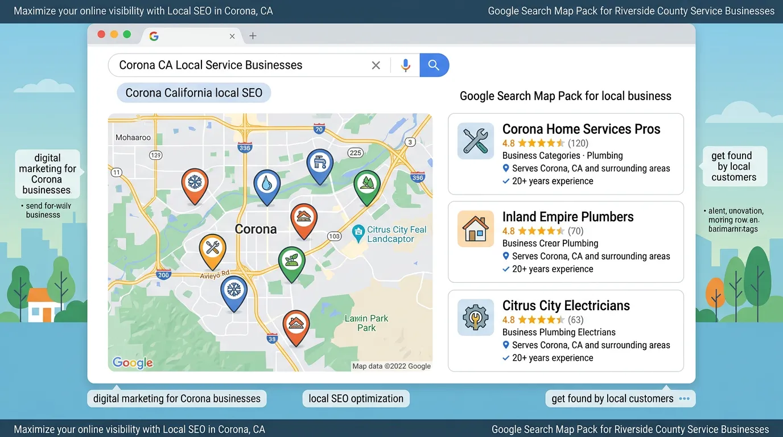Click the route 103 shield on the map
The width and height of the screenshot is (783, 437).
[x=335, y=236]
